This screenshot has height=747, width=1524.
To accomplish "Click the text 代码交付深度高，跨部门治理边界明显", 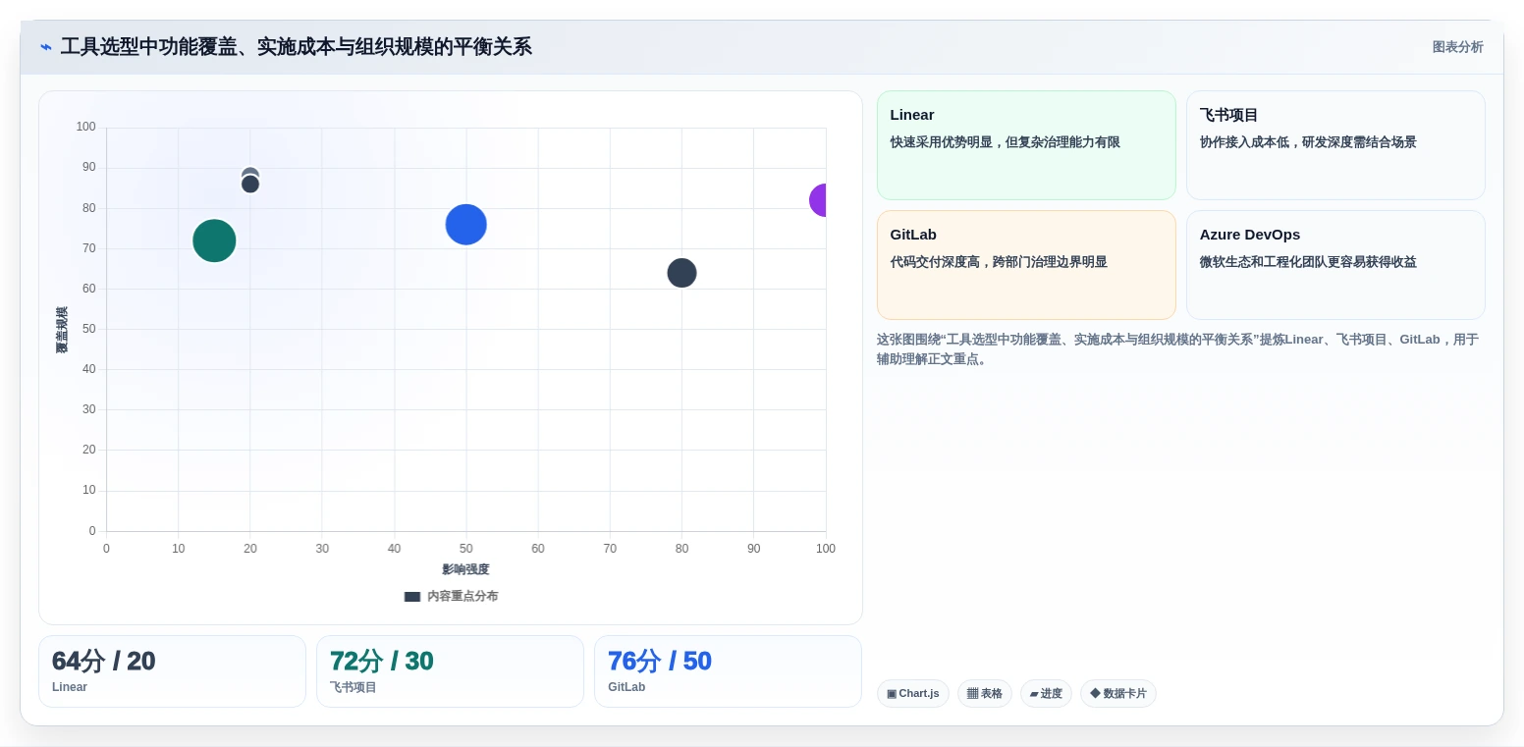I will coord(999,262).
